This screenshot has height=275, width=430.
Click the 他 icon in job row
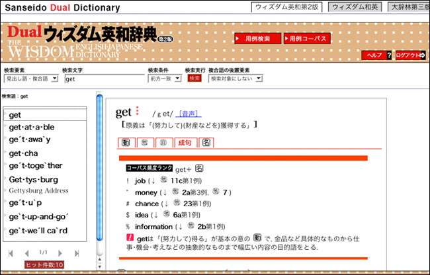(163, 180)
